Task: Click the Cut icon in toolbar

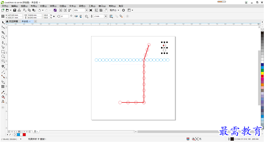Action: 25,10
